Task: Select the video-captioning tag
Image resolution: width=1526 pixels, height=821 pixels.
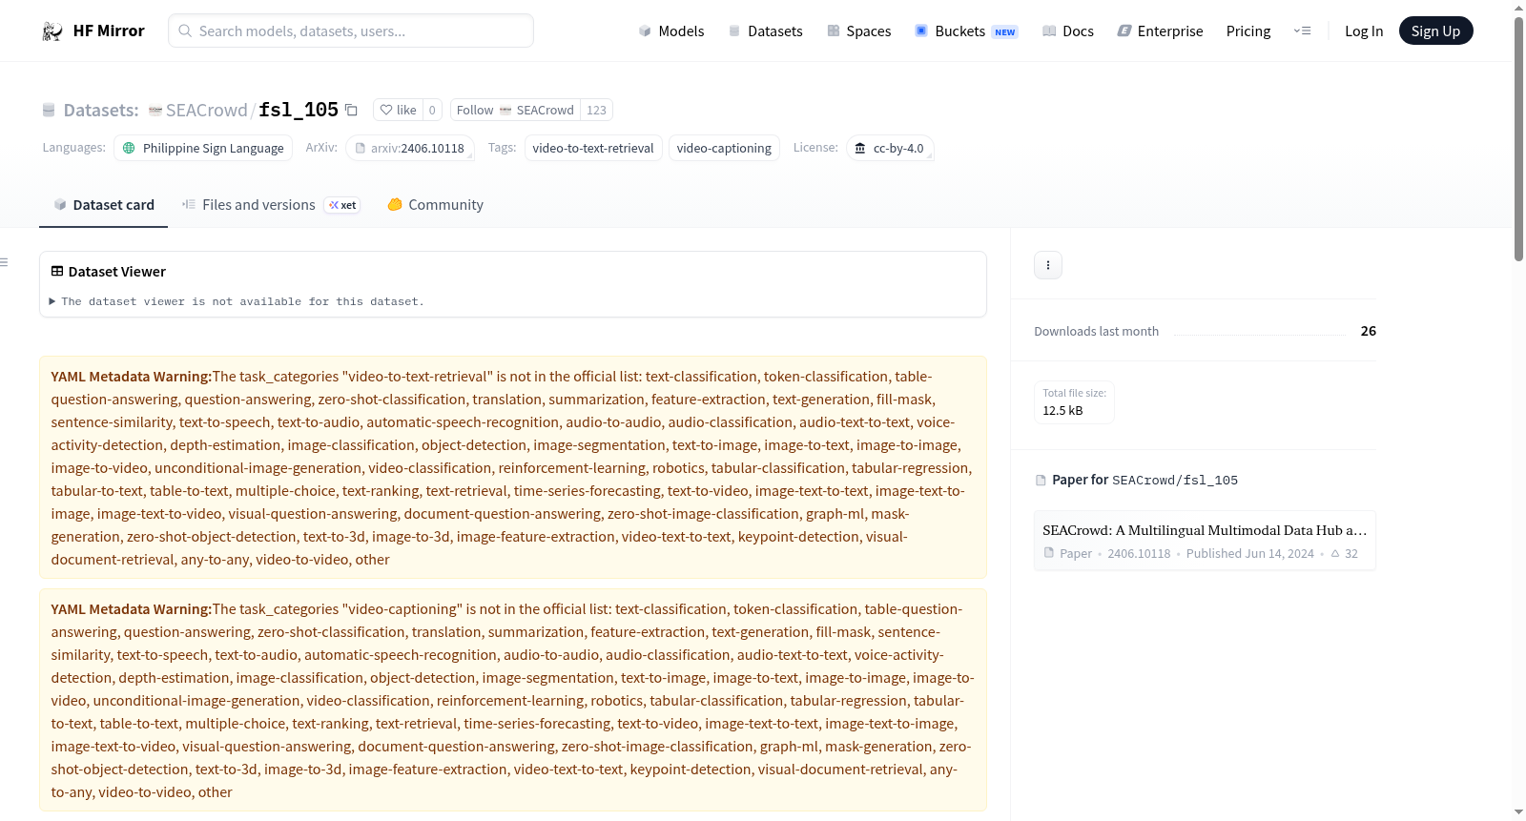Action: (724, 148)
